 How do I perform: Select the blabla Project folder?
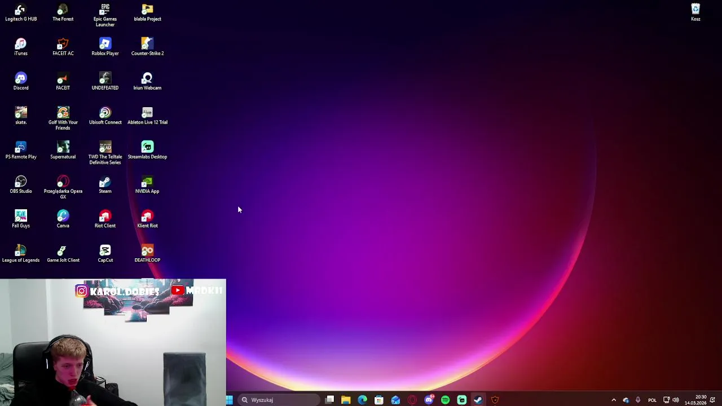(147, 13)
